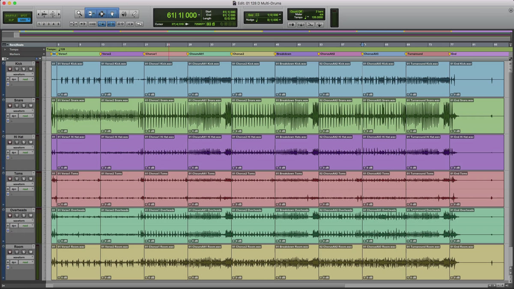Click the Count Off button
The height and width of the screenshot is (289, 514).
point(296,12)
